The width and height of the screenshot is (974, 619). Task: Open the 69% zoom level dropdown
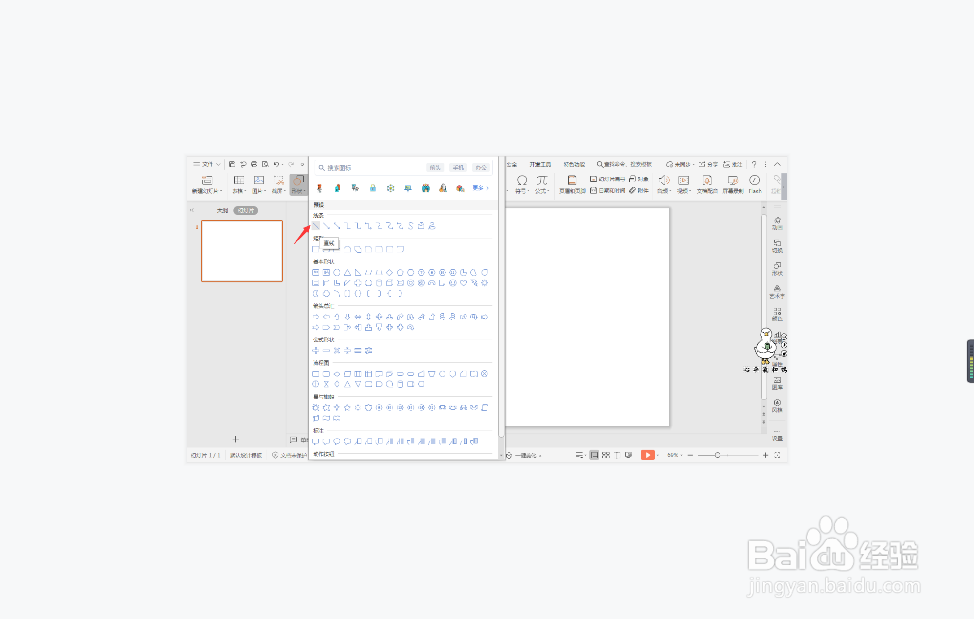675,455
